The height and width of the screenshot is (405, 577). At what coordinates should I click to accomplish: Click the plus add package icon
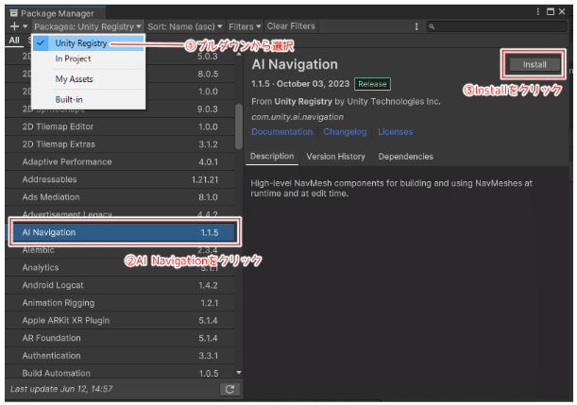[x=14, y=26]
